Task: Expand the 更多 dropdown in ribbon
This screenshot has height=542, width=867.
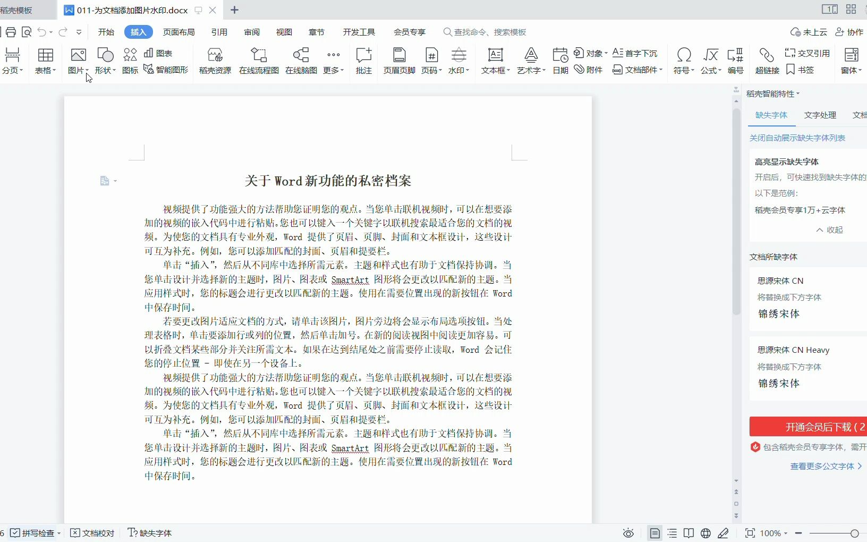Action: click(x=334, y=61)
